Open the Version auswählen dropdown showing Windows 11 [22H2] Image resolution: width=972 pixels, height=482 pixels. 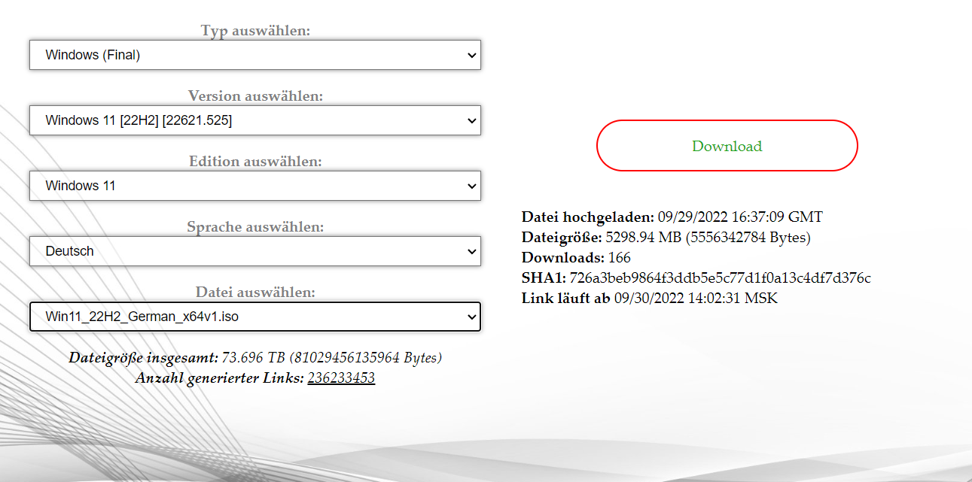tap(255, 120)
